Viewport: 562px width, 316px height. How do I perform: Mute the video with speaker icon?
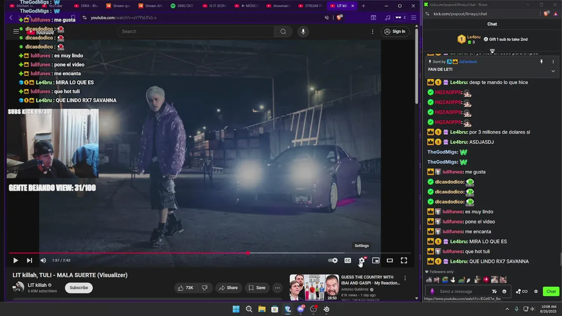[43, 260]
